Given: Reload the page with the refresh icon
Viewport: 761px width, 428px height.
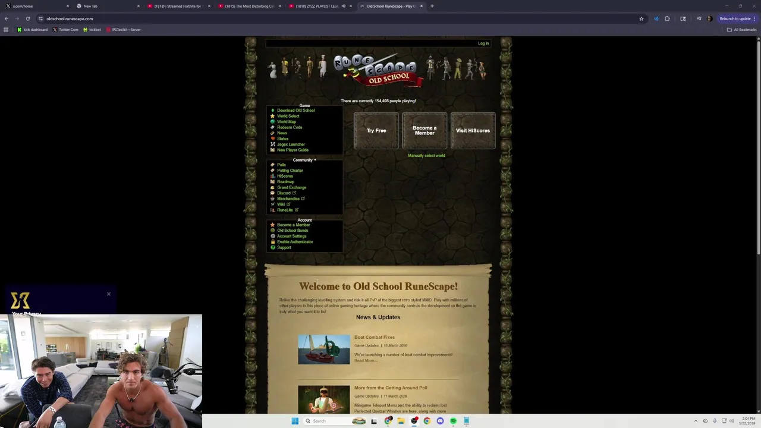Looking at the screenshot, I should [x=27, y=18].
